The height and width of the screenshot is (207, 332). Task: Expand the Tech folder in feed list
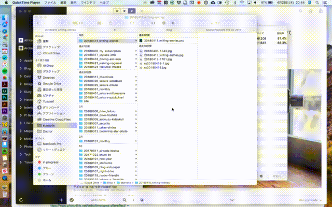click(20, 154)
